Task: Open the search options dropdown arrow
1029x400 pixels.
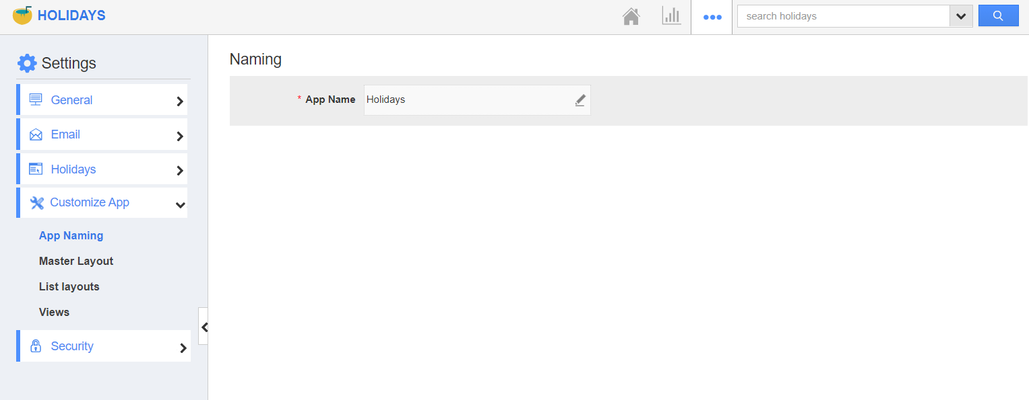Action: pyautogui.click(x=961, y=16)
